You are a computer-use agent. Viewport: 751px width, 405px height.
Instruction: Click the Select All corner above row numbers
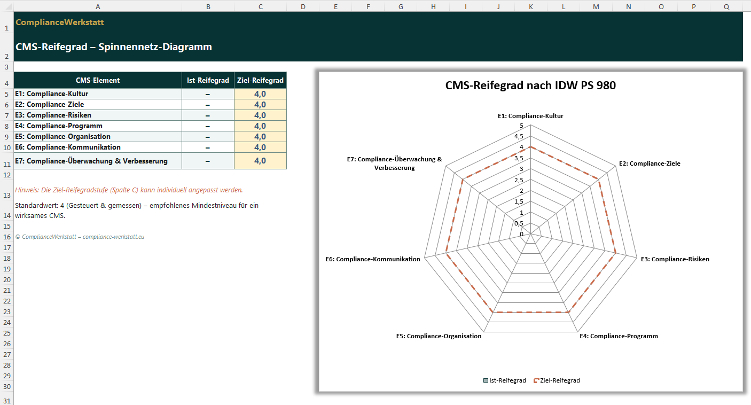coord(5,6)
